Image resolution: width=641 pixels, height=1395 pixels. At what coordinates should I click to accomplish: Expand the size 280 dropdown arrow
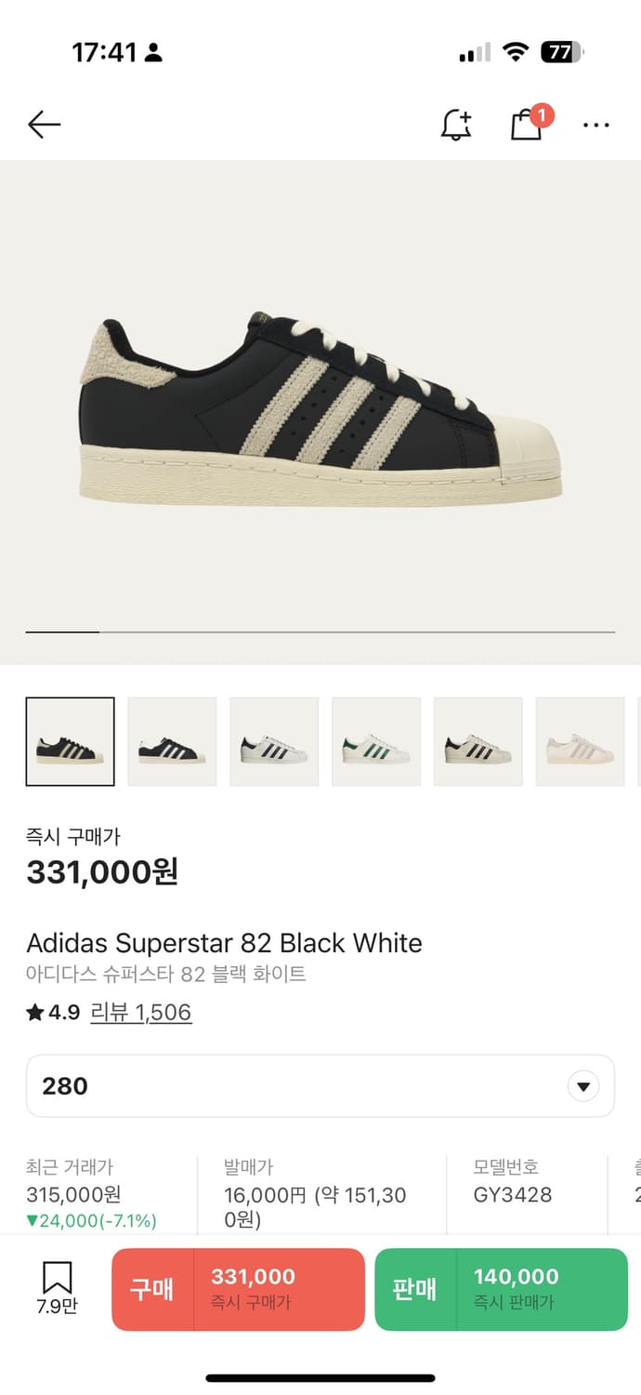tap(583, 1086)
